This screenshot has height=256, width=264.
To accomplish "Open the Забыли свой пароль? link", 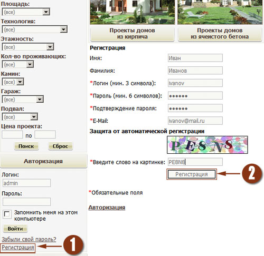I will click(29, 239).
